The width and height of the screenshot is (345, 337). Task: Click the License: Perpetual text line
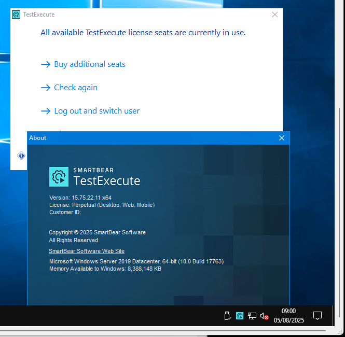(x=102, y=205)
